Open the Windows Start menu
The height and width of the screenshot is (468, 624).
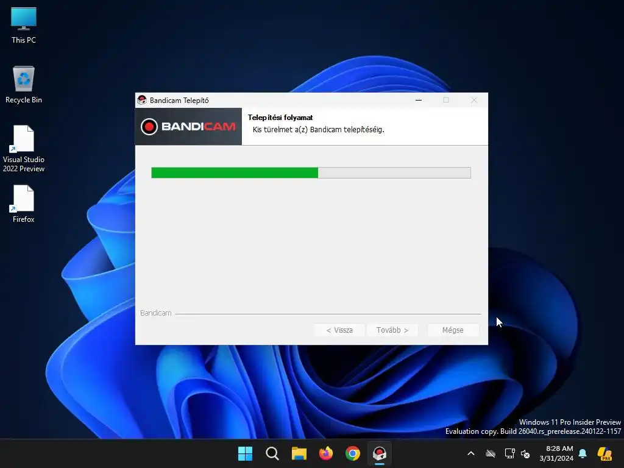[x=245, y=453]
